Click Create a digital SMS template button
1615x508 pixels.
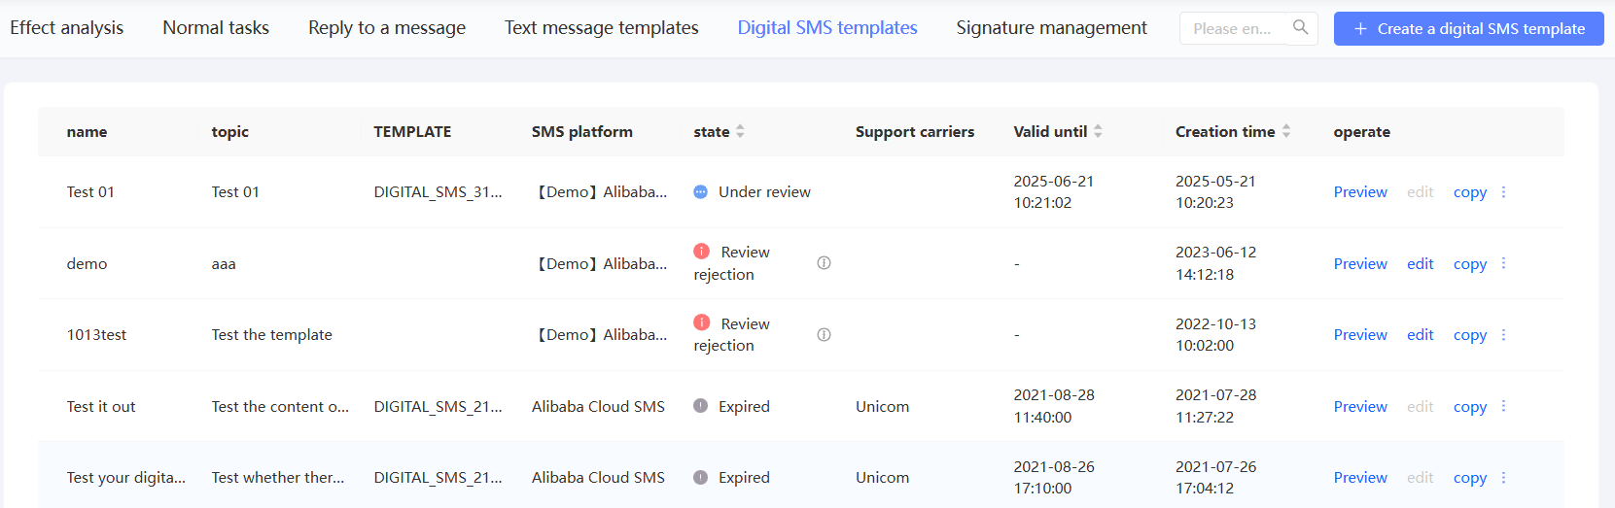1469,29
